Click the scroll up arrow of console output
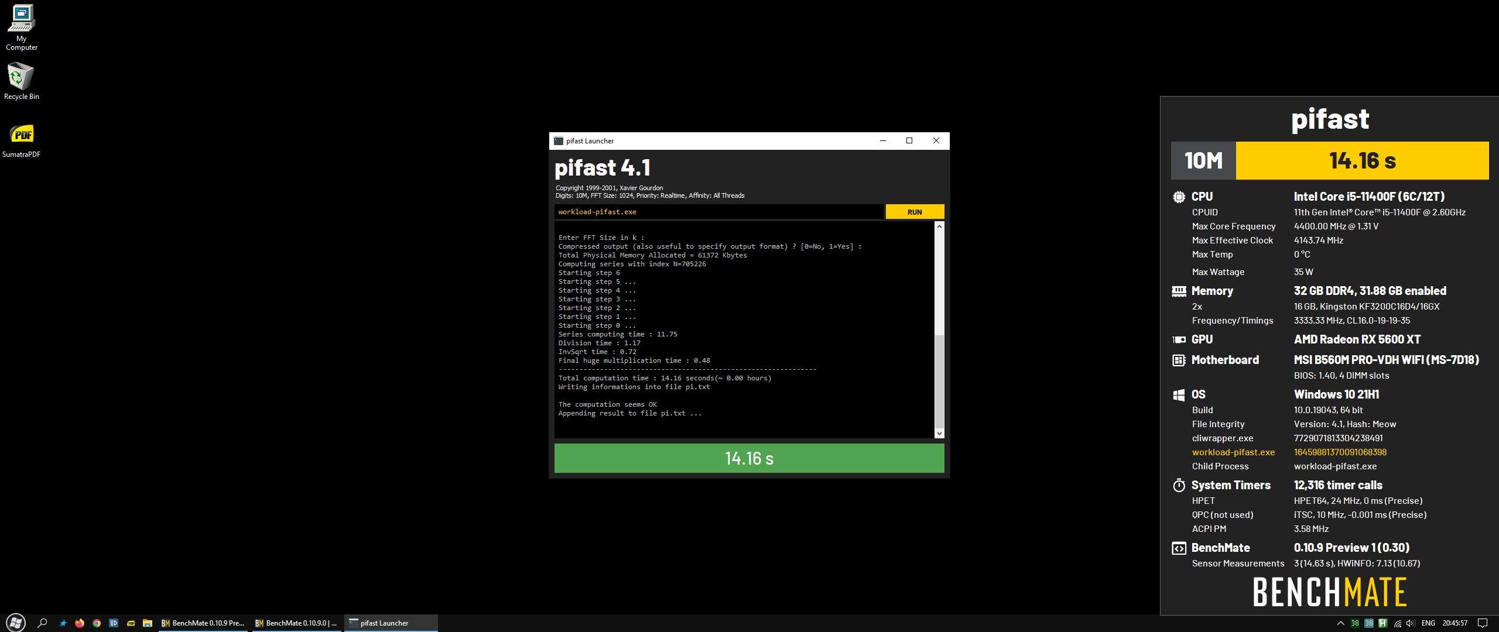 point(939,226)
